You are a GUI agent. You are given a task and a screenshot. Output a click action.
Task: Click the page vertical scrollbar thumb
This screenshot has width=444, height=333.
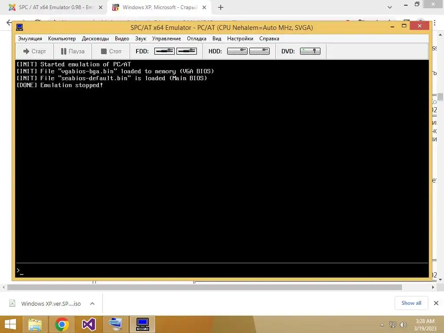point(441,97)
